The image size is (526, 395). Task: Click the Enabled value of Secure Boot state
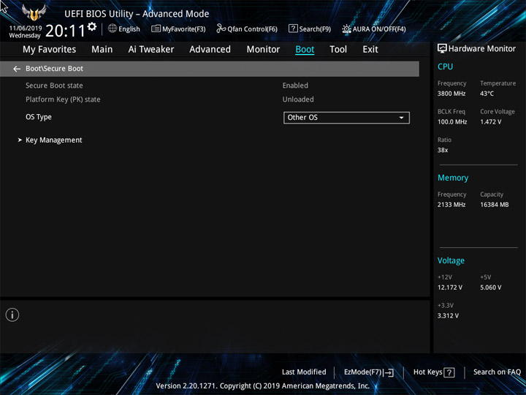(x=295, y=86)
